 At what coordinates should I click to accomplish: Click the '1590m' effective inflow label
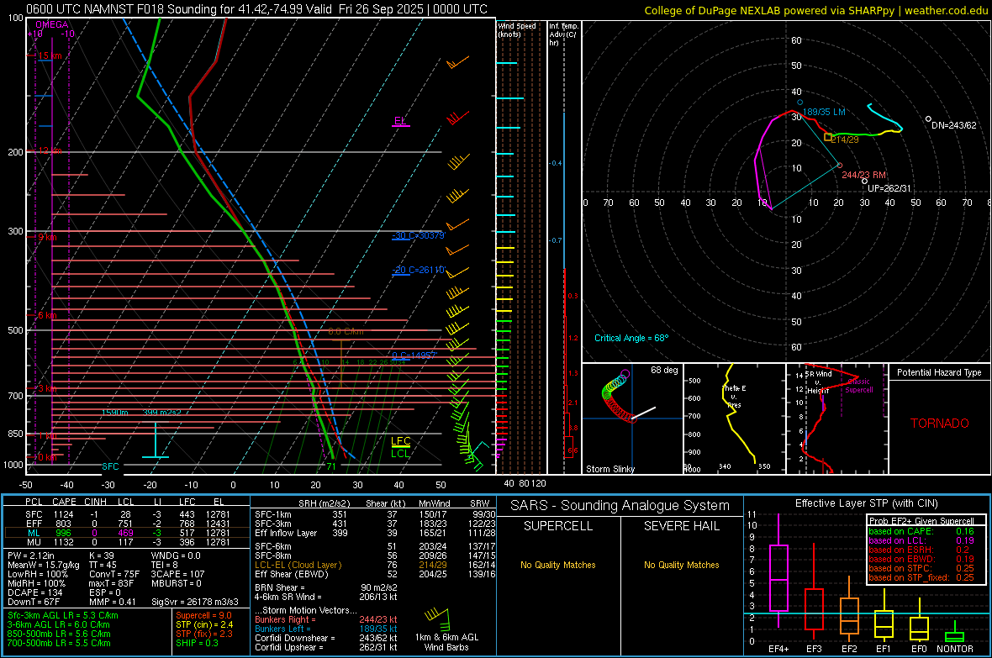click(x=114, y=413)
